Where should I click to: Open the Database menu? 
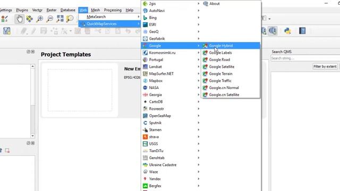[x=68, y=10]
